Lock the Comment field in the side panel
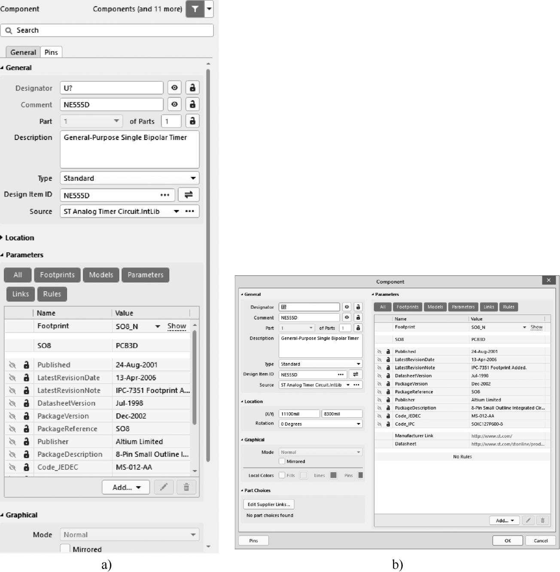The width and height of the screenshot is (560, 572). pyautogui.click(x=192, y=104)
